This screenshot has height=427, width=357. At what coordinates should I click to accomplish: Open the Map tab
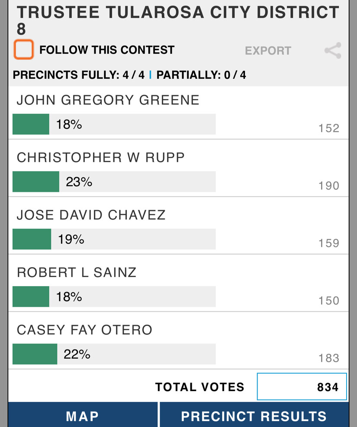[82, 416]
